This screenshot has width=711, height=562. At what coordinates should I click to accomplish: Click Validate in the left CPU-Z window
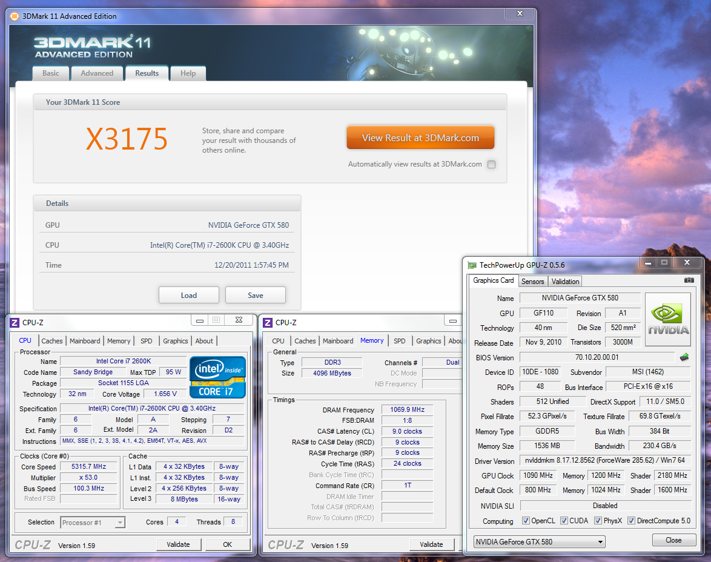(178, 544)
